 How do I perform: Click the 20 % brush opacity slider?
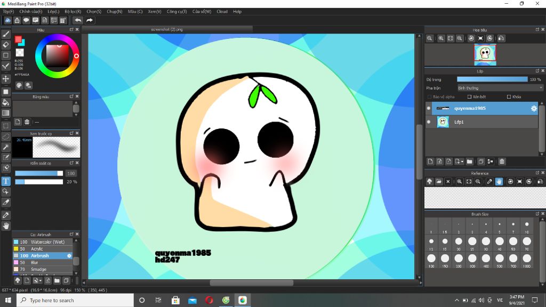click(x=39, y=182)
